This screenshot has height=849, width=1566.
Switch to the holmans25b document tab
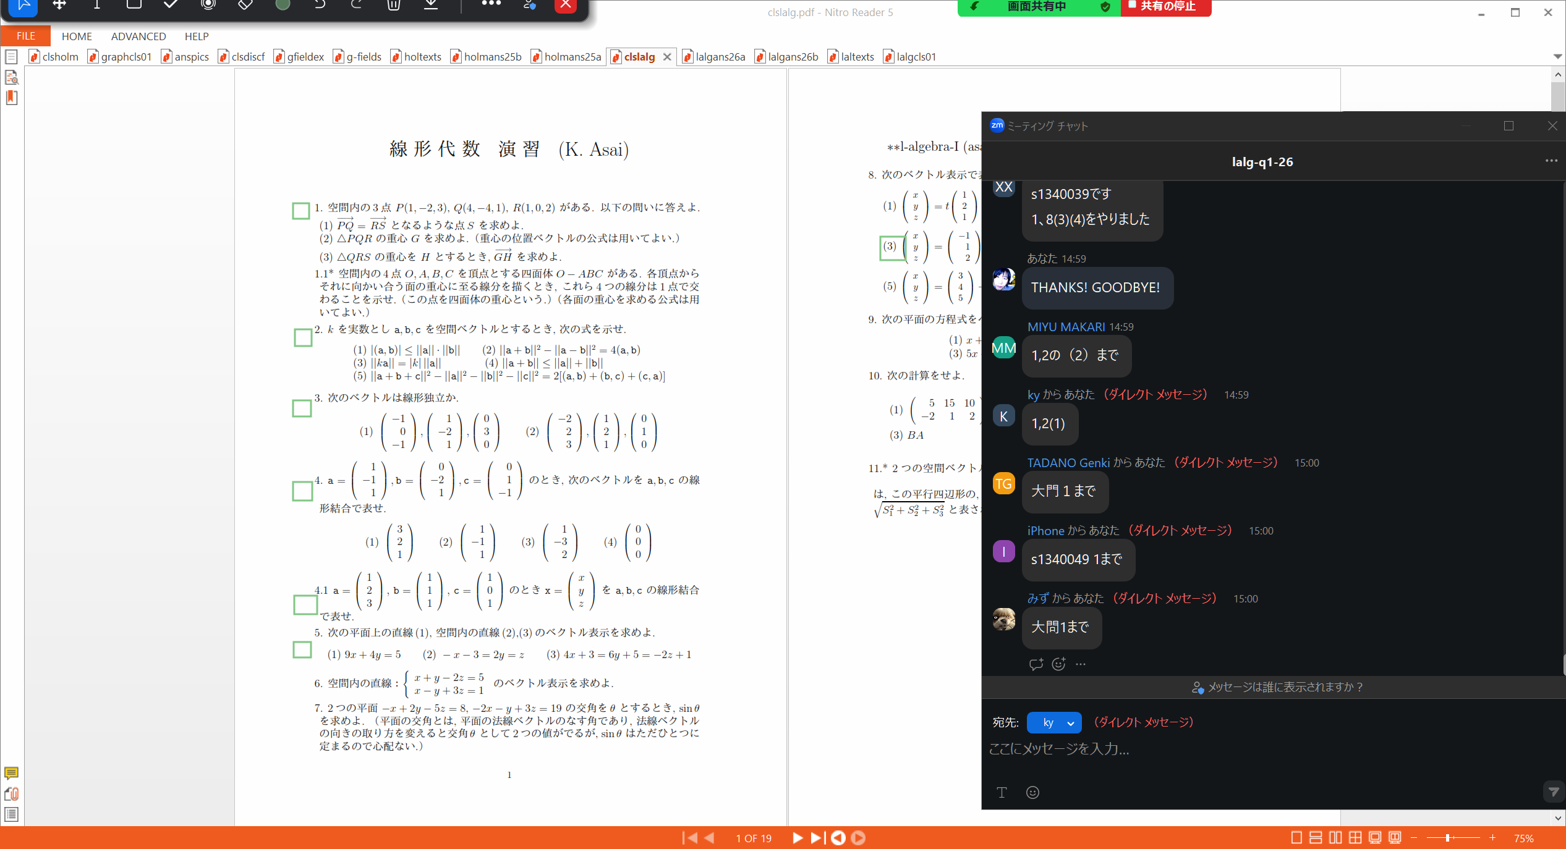tap(487, 57)
